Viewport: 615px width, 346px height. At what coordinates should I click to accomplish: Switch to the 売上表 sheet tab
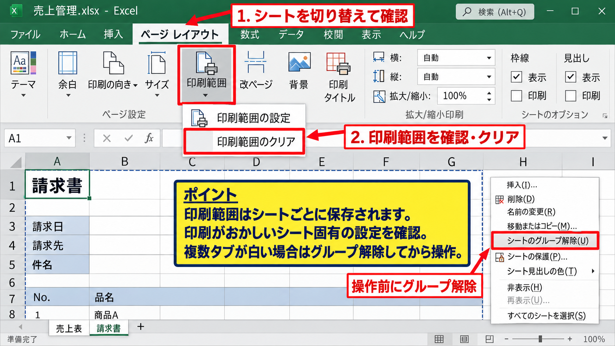coord(69,328)
